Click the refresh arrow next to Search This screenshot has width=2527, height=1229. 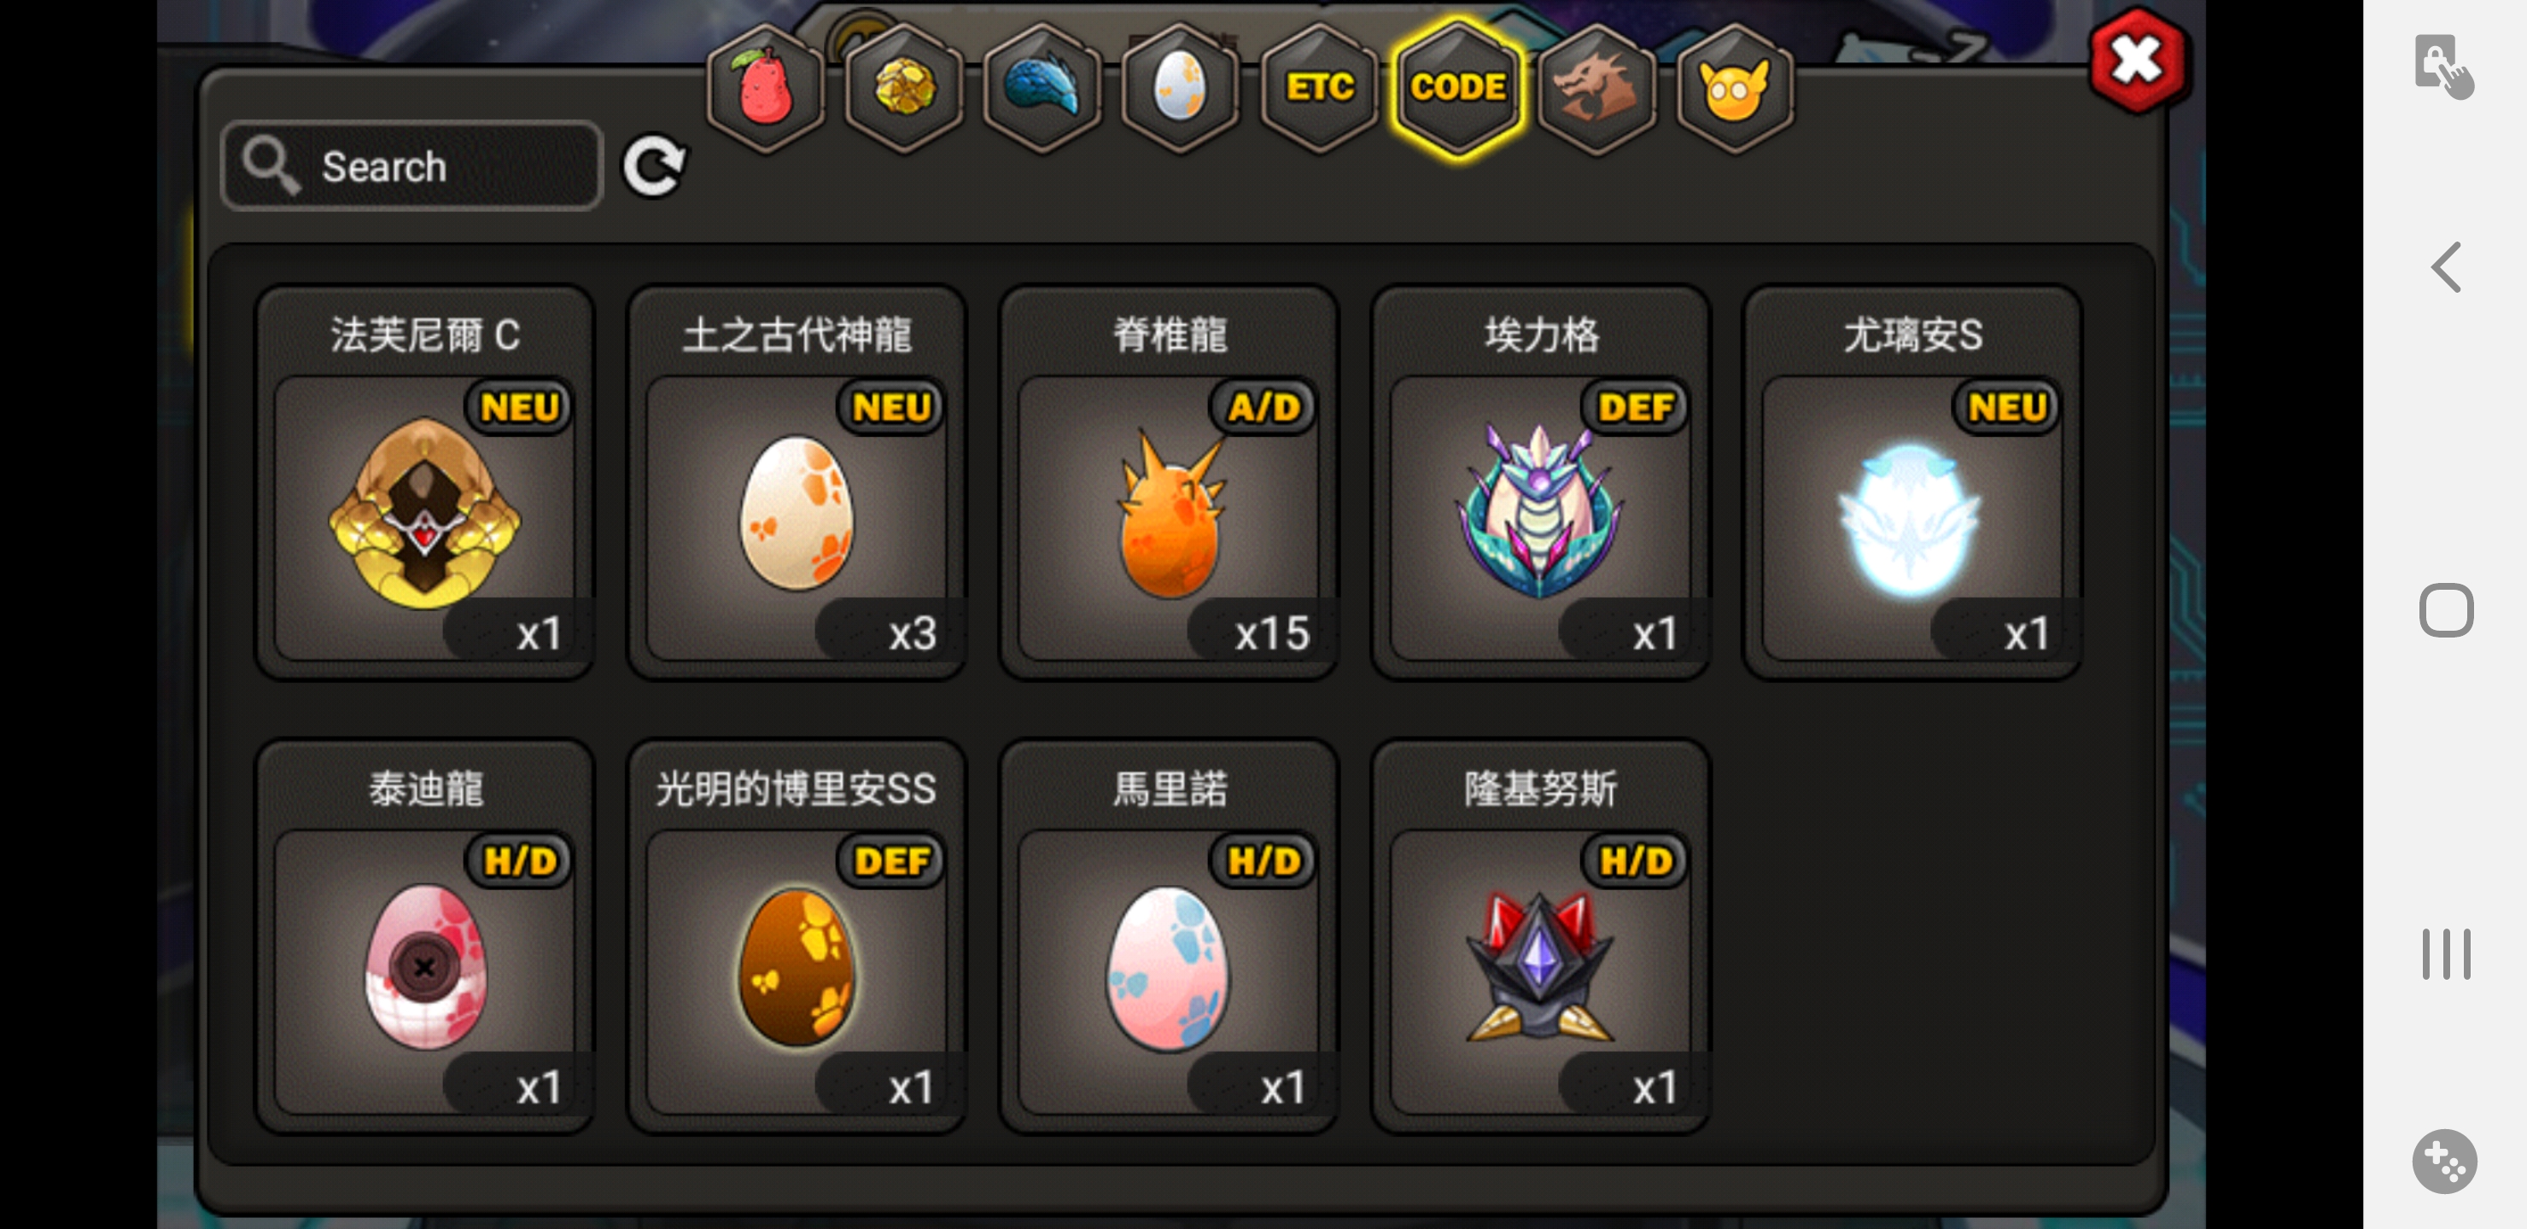656,166
